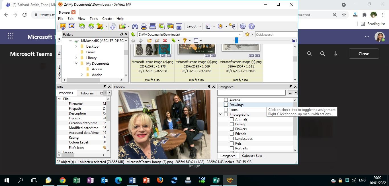Open Excel from the taskbar
The width and height of the screenshot is (389, 186).
point(76,180)
